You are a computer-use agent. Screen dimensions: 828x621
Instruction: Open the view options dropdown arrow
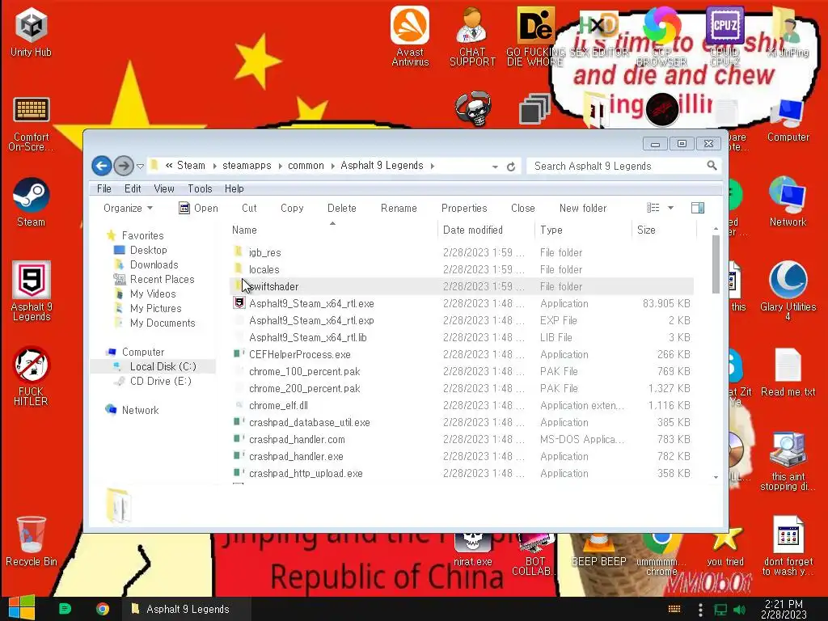tap(670, 208)
